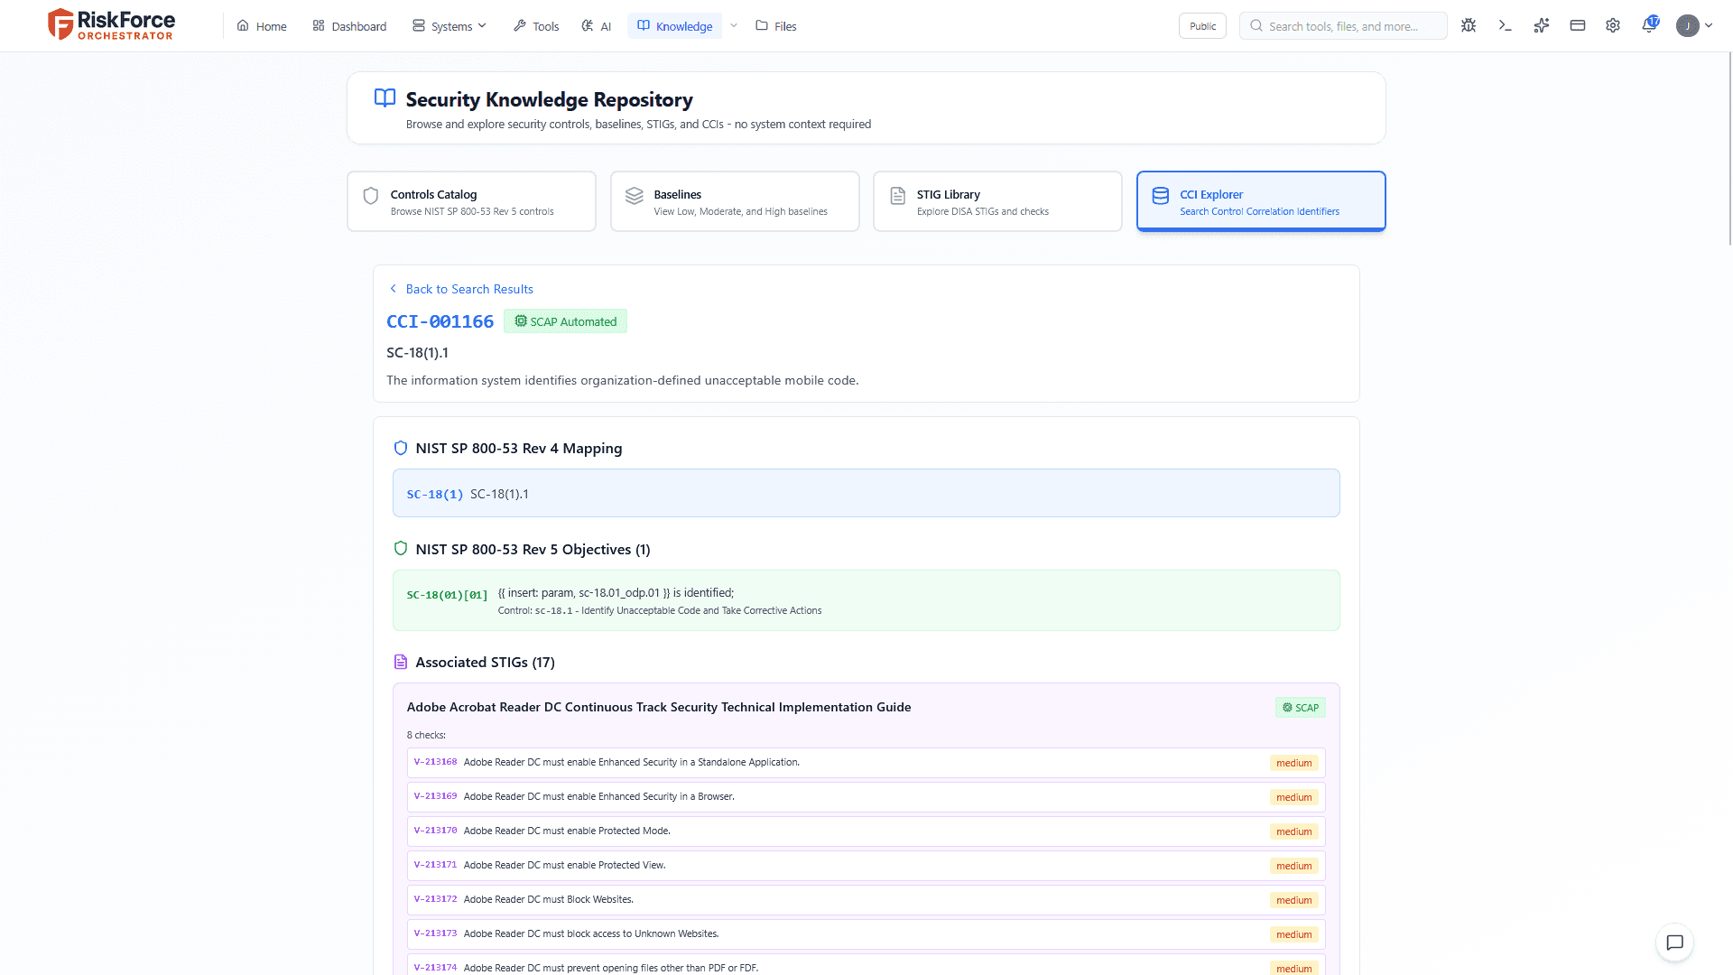
Task: Open the terminal console icon
Action: coord(1505,26)
